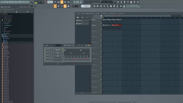Viewport: 183px width, 103px height.
Task: Add a channel with the plus button
Action: coord(58,64)
